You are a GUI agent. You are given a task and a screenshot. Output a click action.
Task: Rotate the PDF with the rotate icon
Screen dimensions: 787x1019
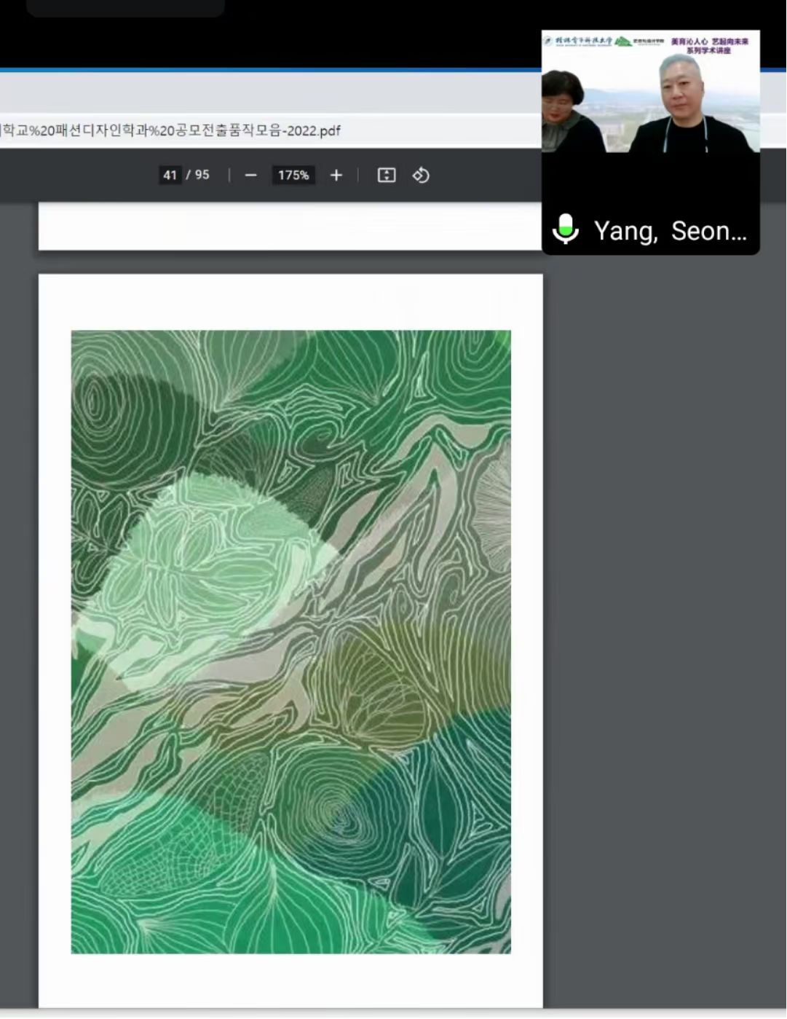(421, 176)
